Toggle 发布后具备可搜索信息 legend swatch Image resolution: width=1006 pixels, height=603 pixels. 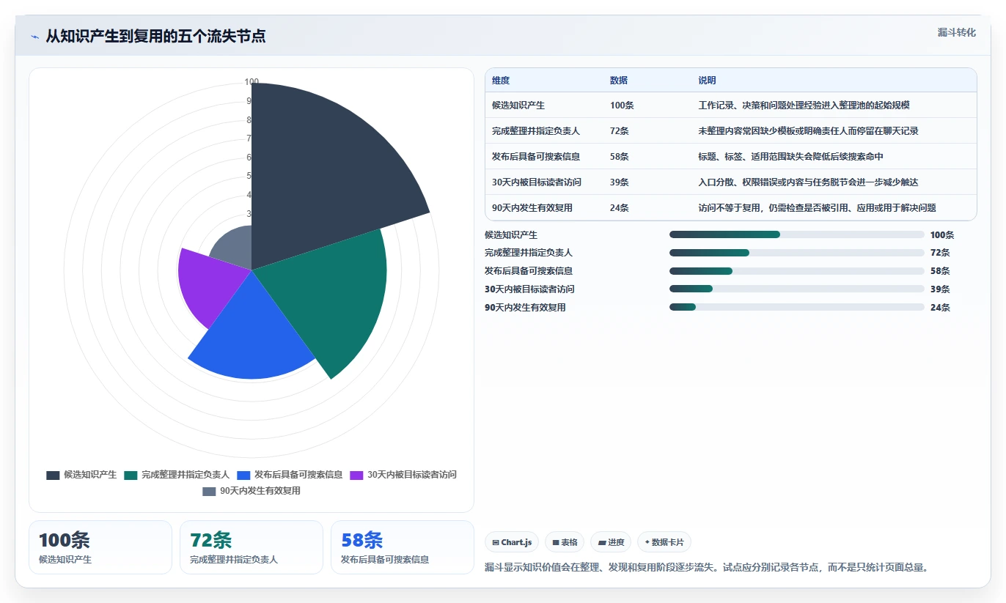243,475
